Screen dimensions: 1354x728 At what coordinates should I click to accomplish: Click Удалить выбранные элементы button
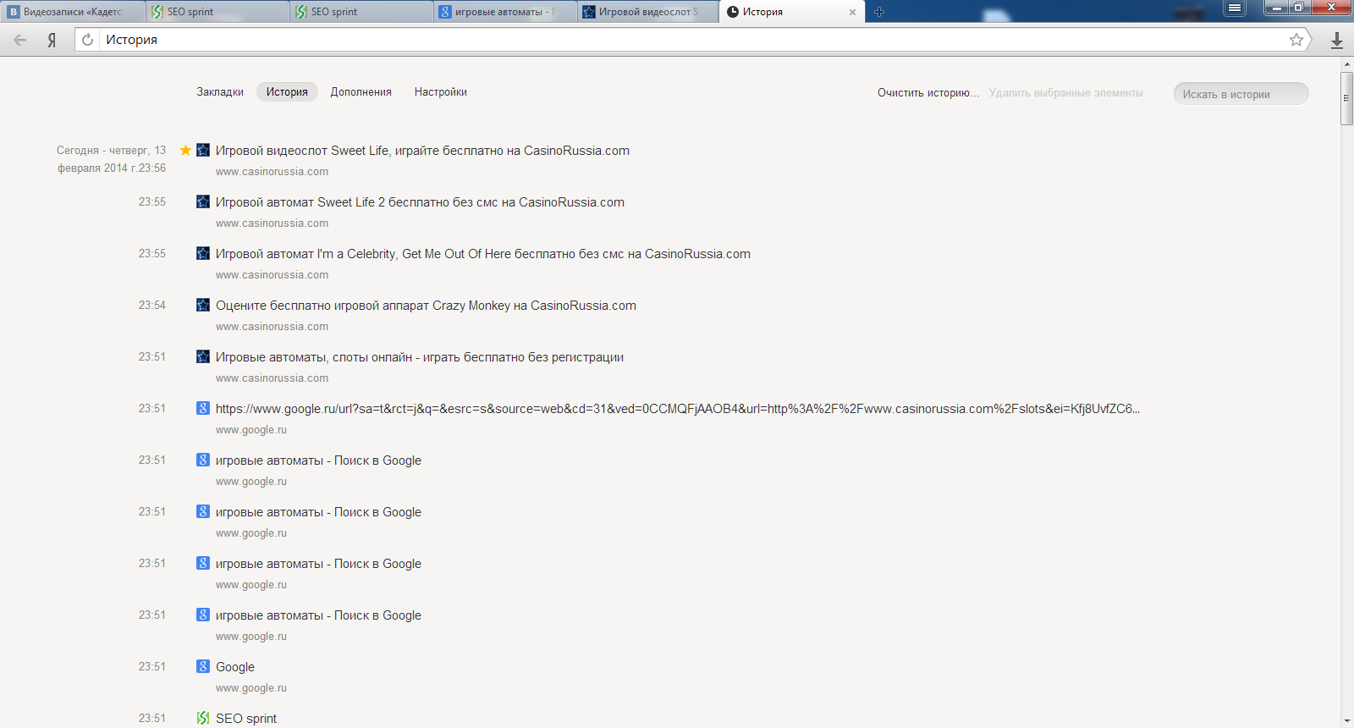pyautogui.click(x=1066, y=93)
